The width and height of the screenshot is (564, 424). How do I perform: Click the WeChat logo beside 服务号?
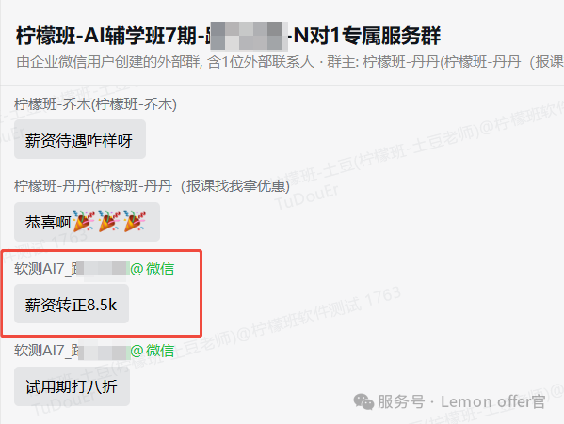[x=363, y=401]
